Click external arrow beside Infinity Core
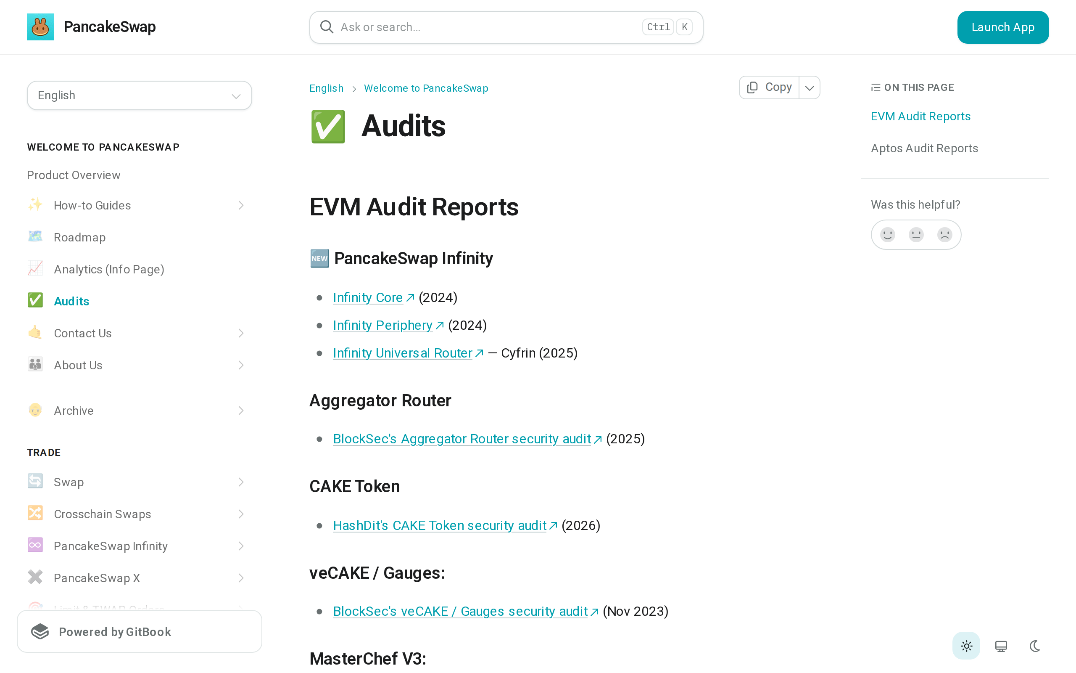 pos(410,297)
